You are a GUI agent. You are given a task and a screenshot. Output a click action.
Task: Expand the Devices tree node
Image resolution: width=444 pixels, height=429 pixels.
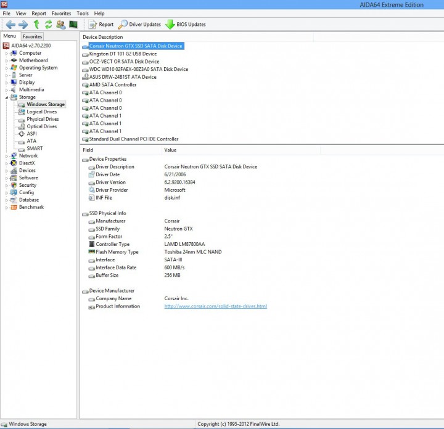pyautogui.click(x=7, y=171)
